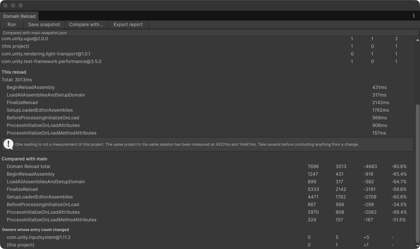
Task: Click Export report
Action: 128,24
